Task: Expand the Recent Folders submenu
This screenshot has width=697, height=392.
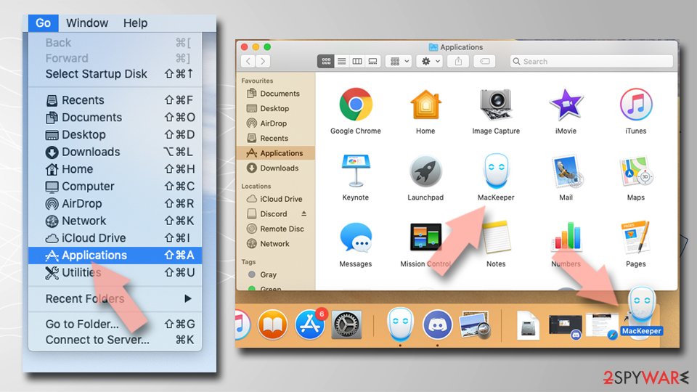Action: pyautogui.click(x=115, y=298)
